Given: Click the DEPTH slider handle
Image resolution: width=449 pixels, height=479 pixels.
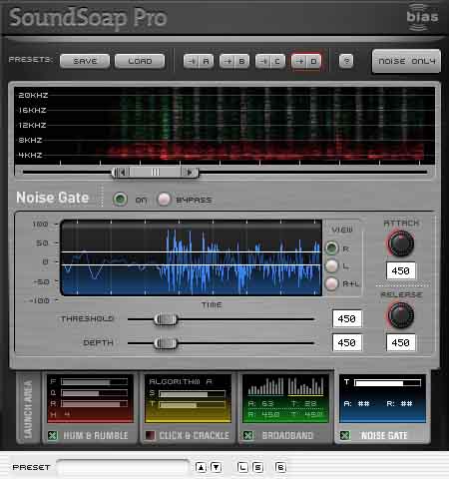Looking at the screenshot, I should point(166,343).
